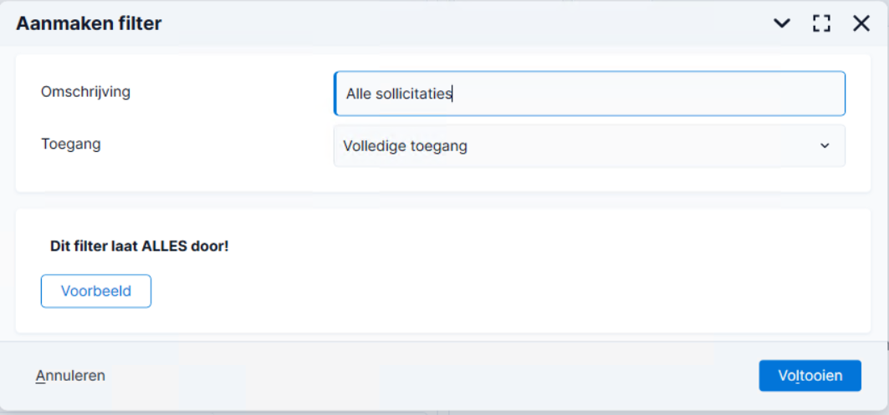Close the Aanmaken filter dialog
Image resolution: width=889 pixels, height=415 pixels.
click(861, 23)
